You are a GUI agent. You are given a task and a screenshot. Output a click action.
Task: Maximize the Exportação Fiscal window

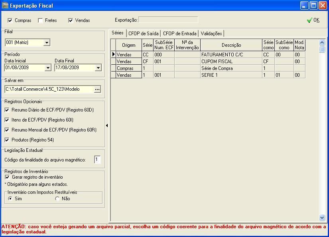[x=313, y=6]
